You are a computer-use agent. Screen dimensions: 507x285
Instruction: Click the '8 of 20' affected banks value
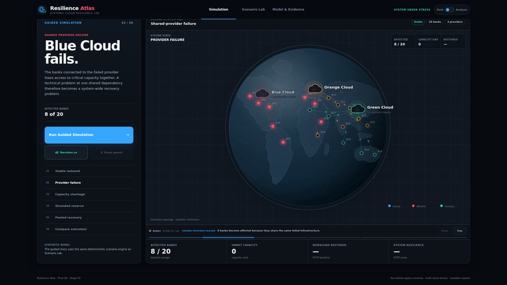[54, 115]
